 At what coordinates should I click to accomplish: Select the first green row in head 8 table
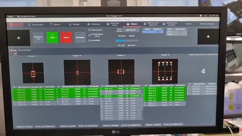tap(164, 88)
